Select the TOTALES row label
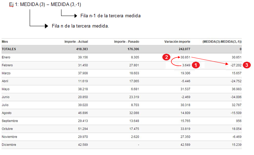 pos(9,49)
